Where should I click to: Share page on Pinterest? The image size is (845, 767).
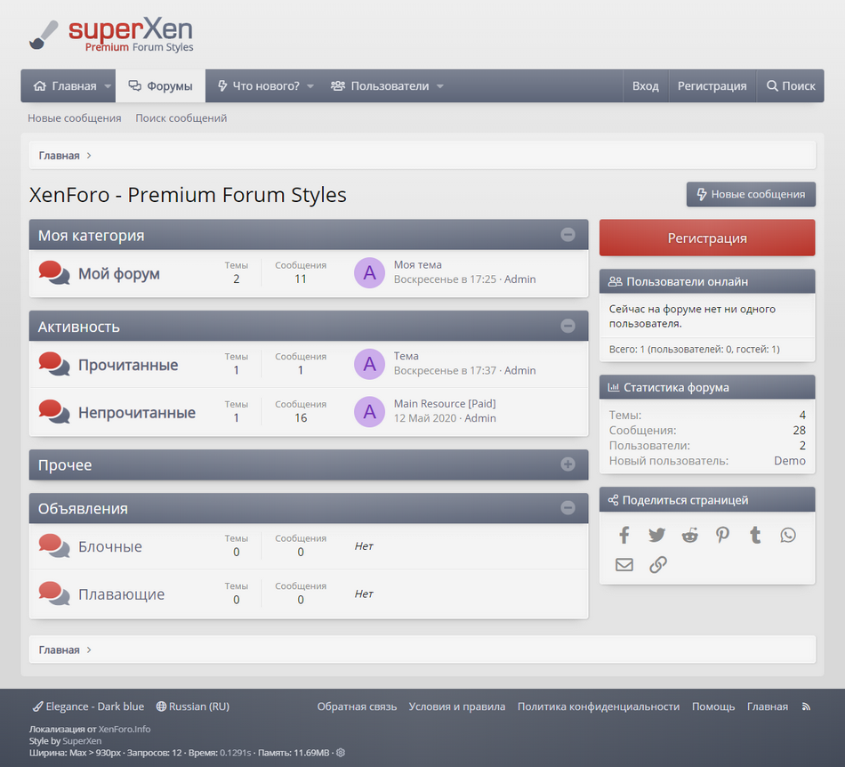pos(722,535)
